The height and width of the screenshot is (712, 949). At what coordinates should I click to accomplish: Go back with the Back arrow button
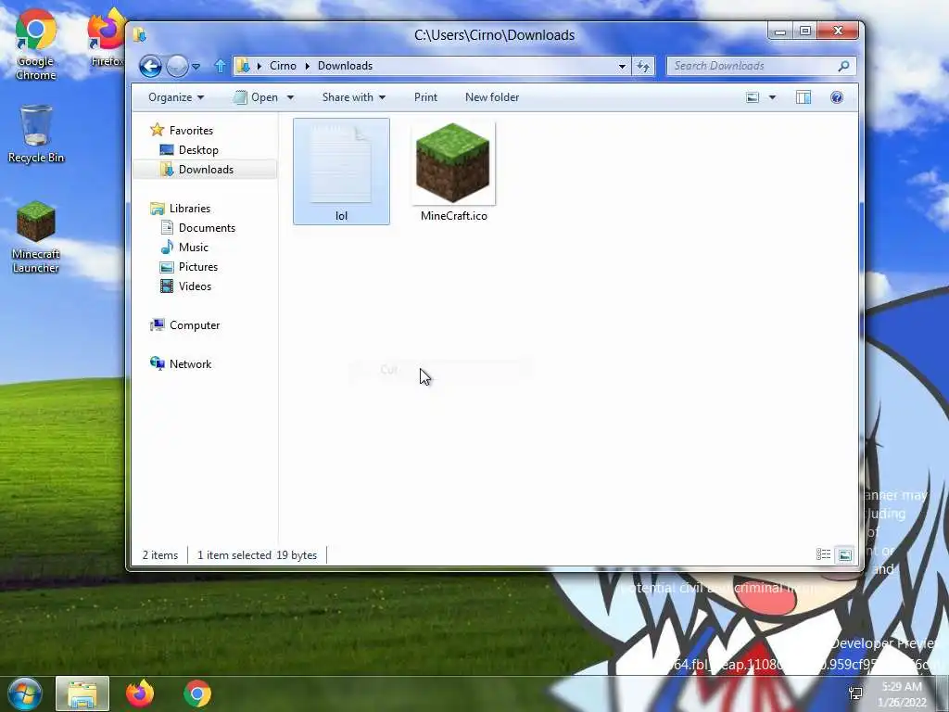[150, 66]
